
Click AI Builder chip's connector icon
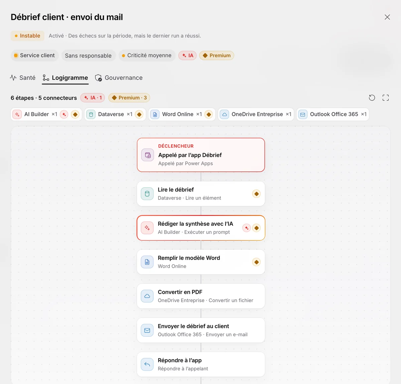17,114
